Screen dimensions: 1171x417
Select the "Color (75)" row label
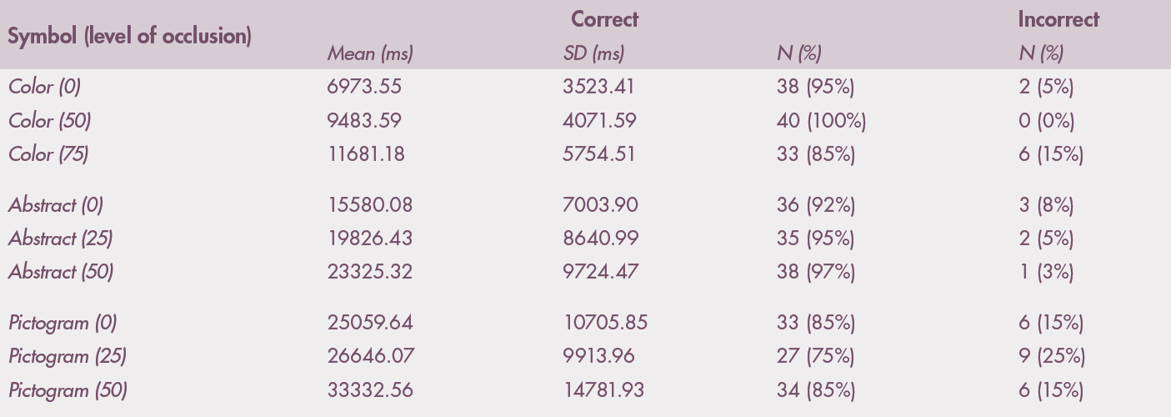click(49, 154)
